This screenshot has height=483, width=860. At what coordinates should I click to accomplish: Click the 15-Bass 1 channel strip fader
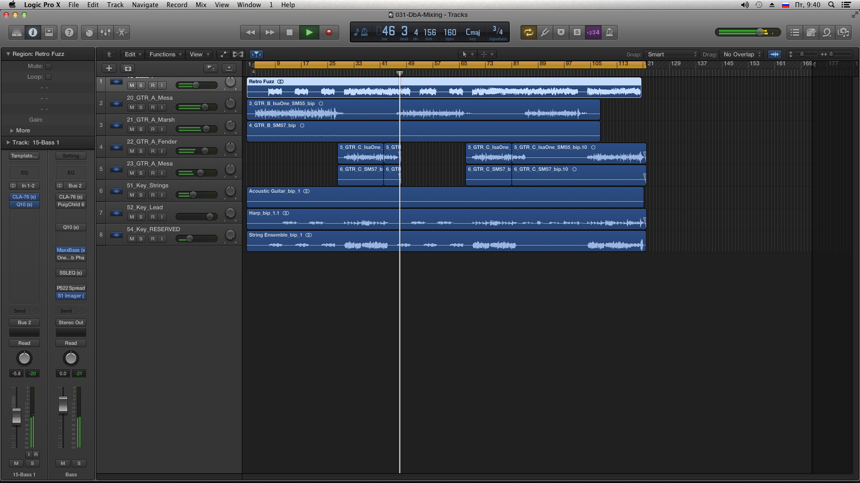(x=17, y=416)
